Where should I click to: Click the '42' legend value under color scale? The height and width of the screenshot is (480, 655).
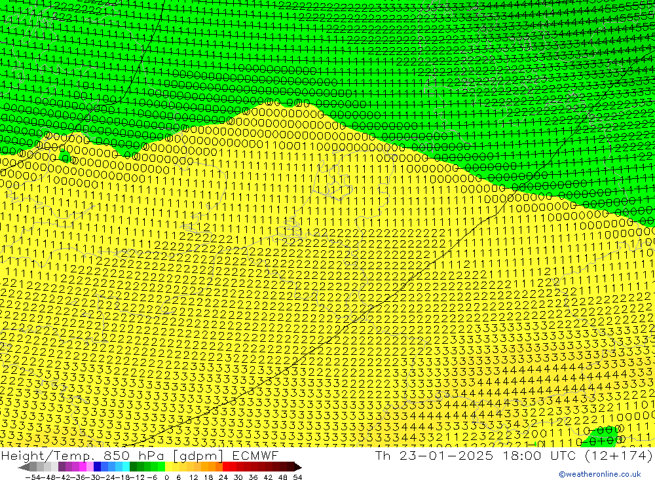(268, 477)
